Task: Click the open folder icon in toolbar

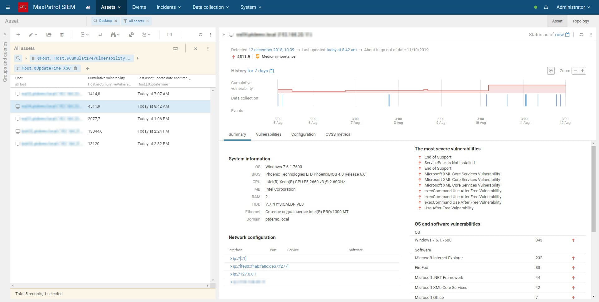Action: 49,35
